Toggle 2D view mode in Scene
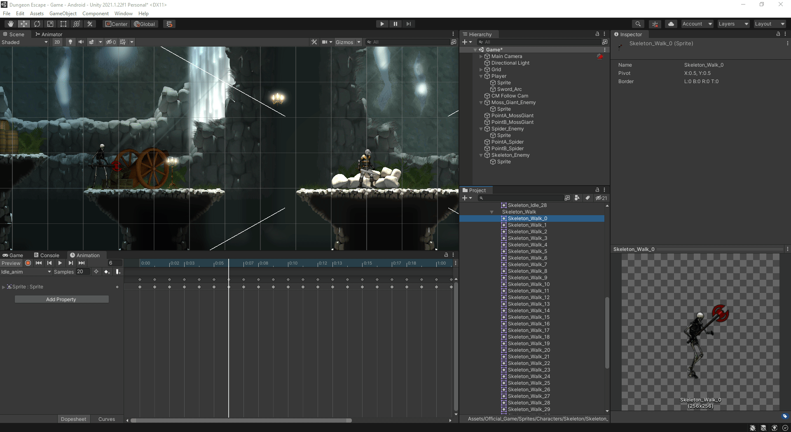 tap(57, 42)
